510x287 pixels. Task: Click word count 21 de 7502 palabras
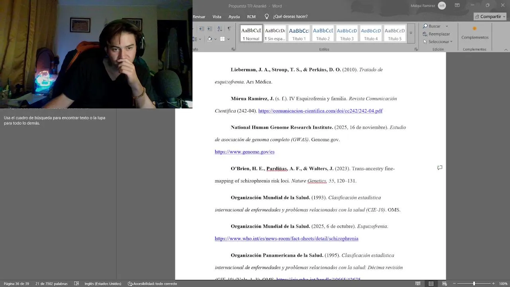click(51, 284)
